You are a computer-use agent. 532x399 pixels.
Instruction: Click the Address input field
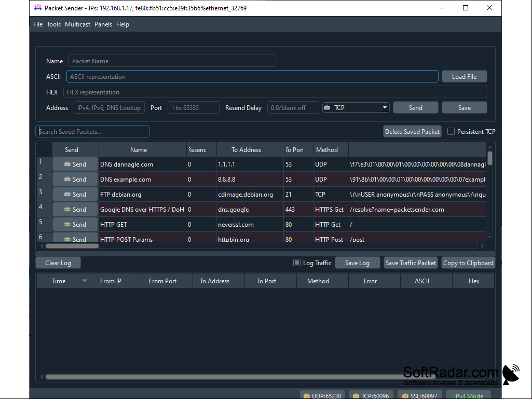click(x=109, y=107)
